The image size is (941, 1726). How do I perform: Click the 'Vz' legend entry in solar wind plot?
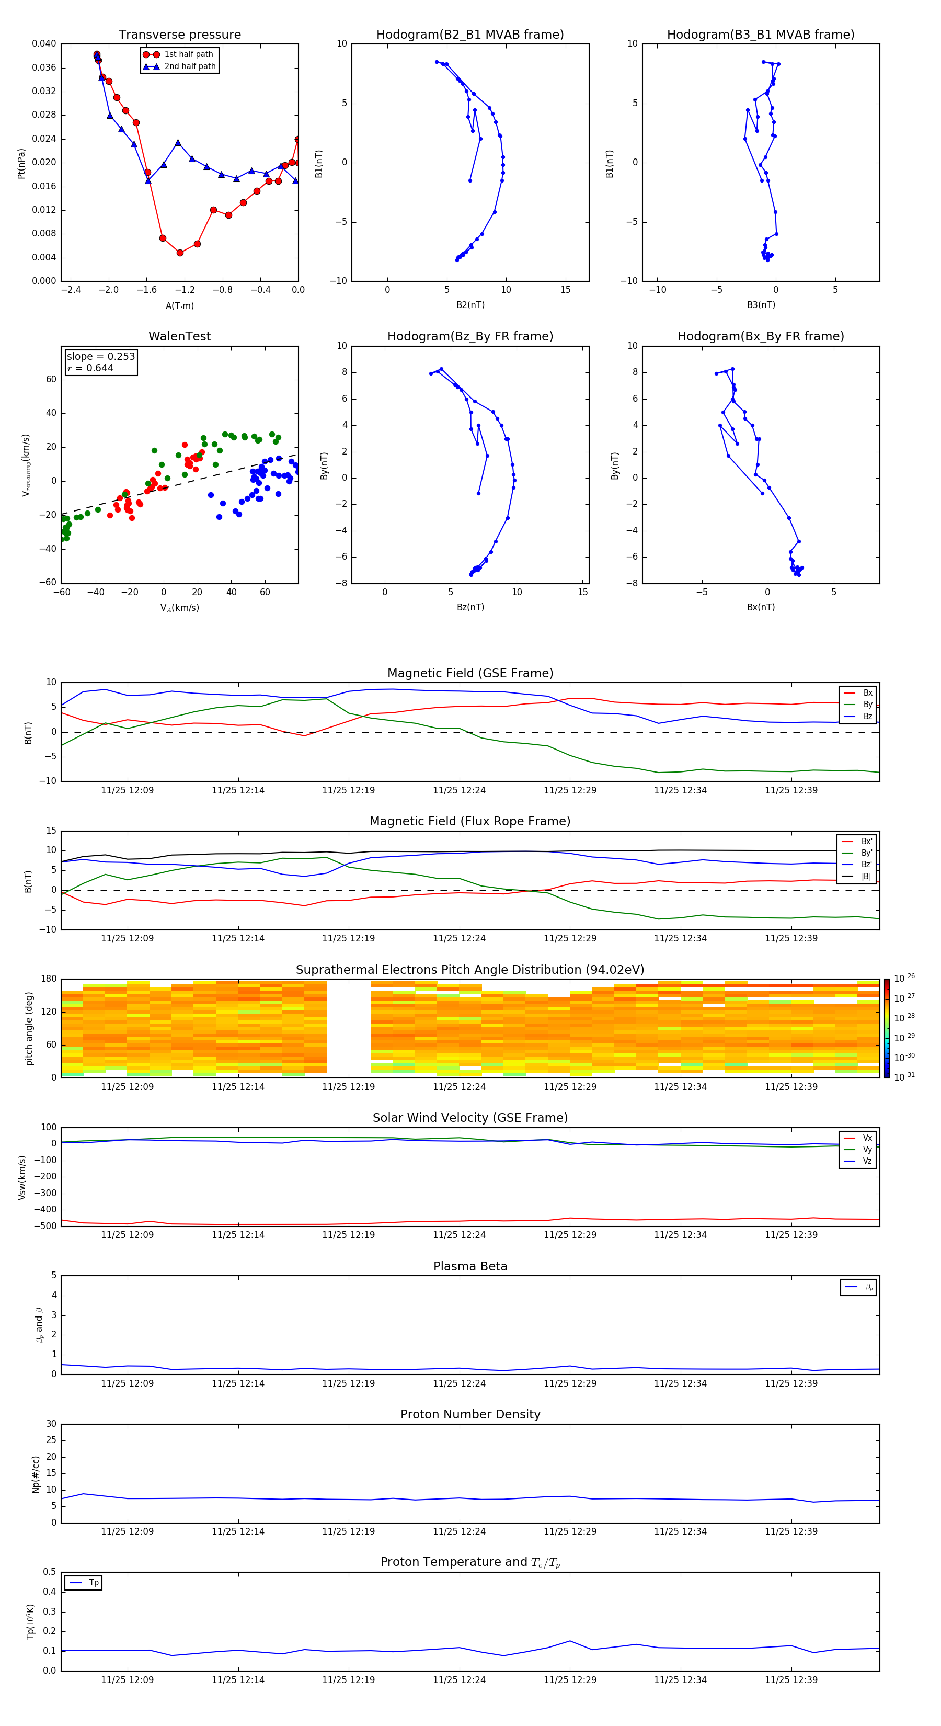[x=858, y=1161]
